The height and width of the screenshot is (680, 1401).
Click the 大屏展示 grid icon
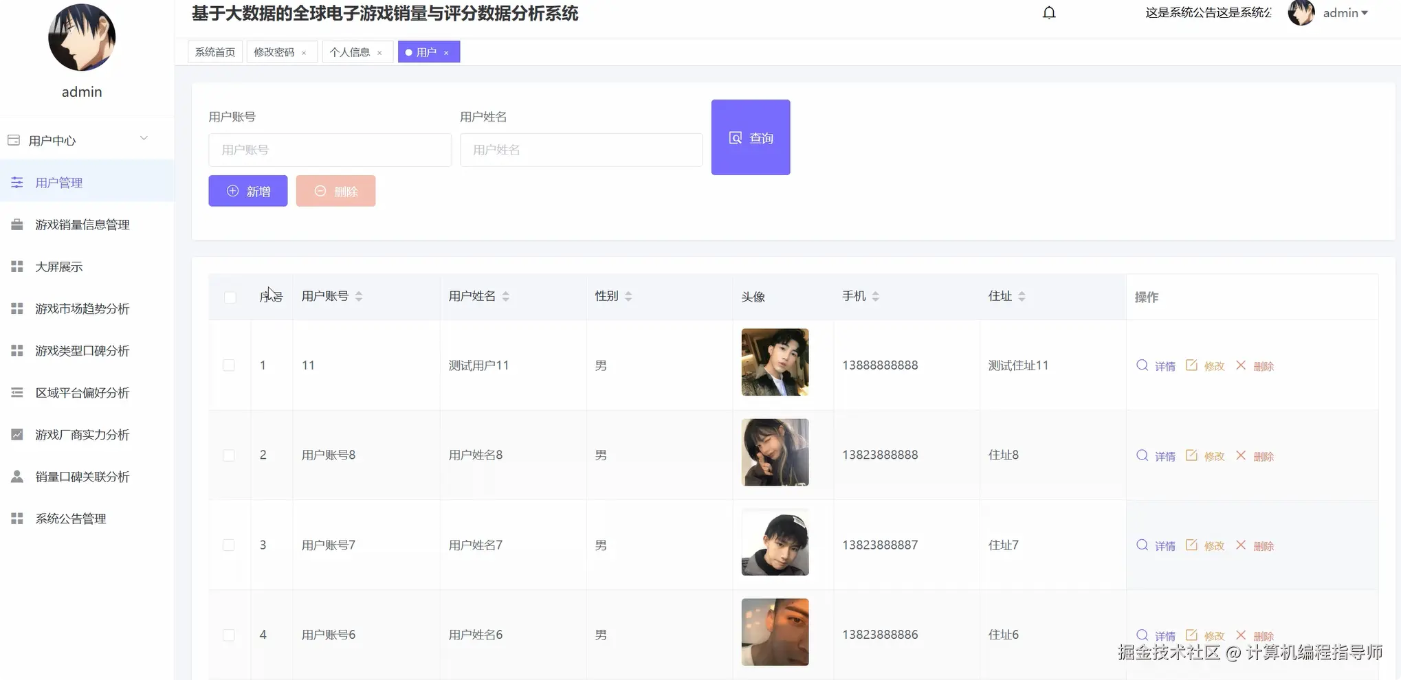(16, 267)
